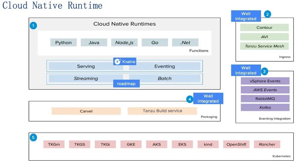This screenshot has width=296, height=162.
Task: Click the Ingress label
Action: pos(285,57)
